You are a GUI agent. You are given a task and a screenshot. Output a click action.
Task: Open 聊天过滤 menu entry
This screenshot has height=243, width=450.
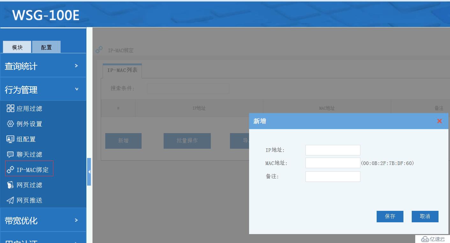(x=29, y=154)
